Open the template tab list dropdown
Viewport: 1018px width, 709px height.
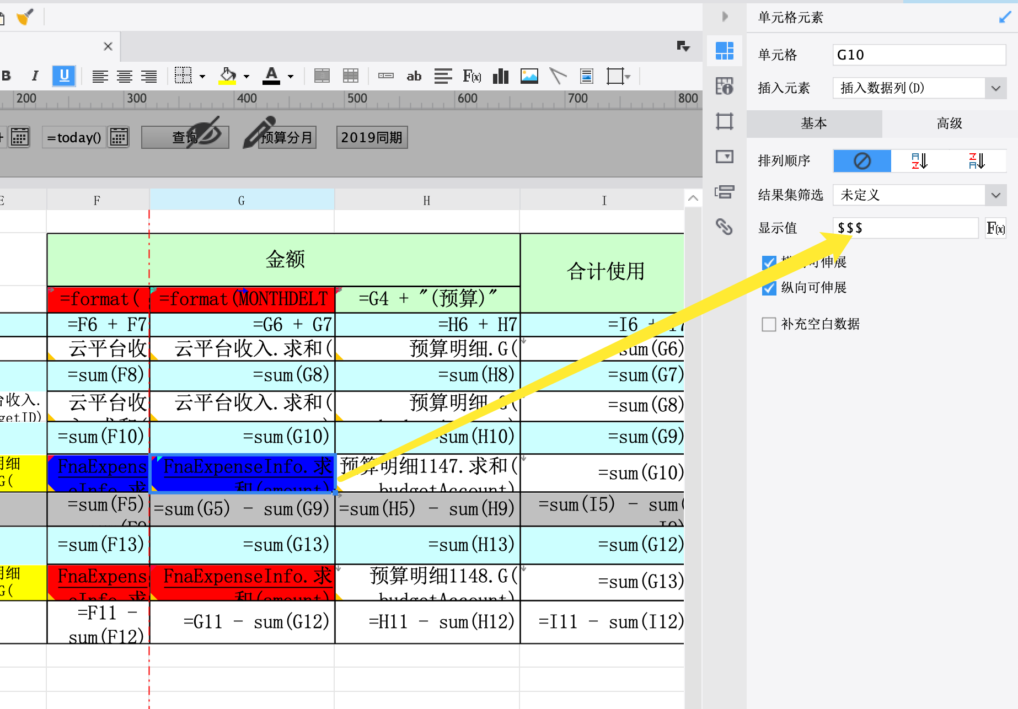(683, 46)
